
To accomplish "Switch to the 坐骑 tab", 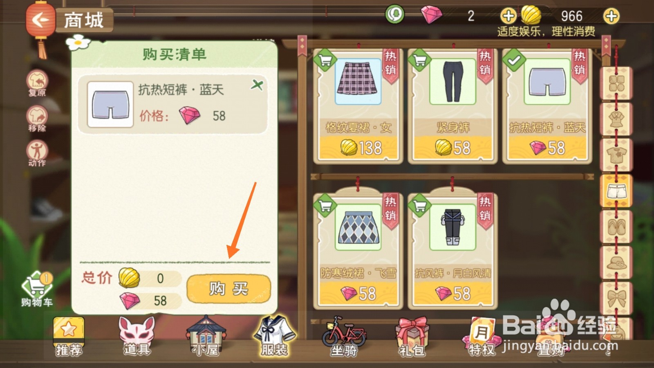I will (x=344, y=336).
